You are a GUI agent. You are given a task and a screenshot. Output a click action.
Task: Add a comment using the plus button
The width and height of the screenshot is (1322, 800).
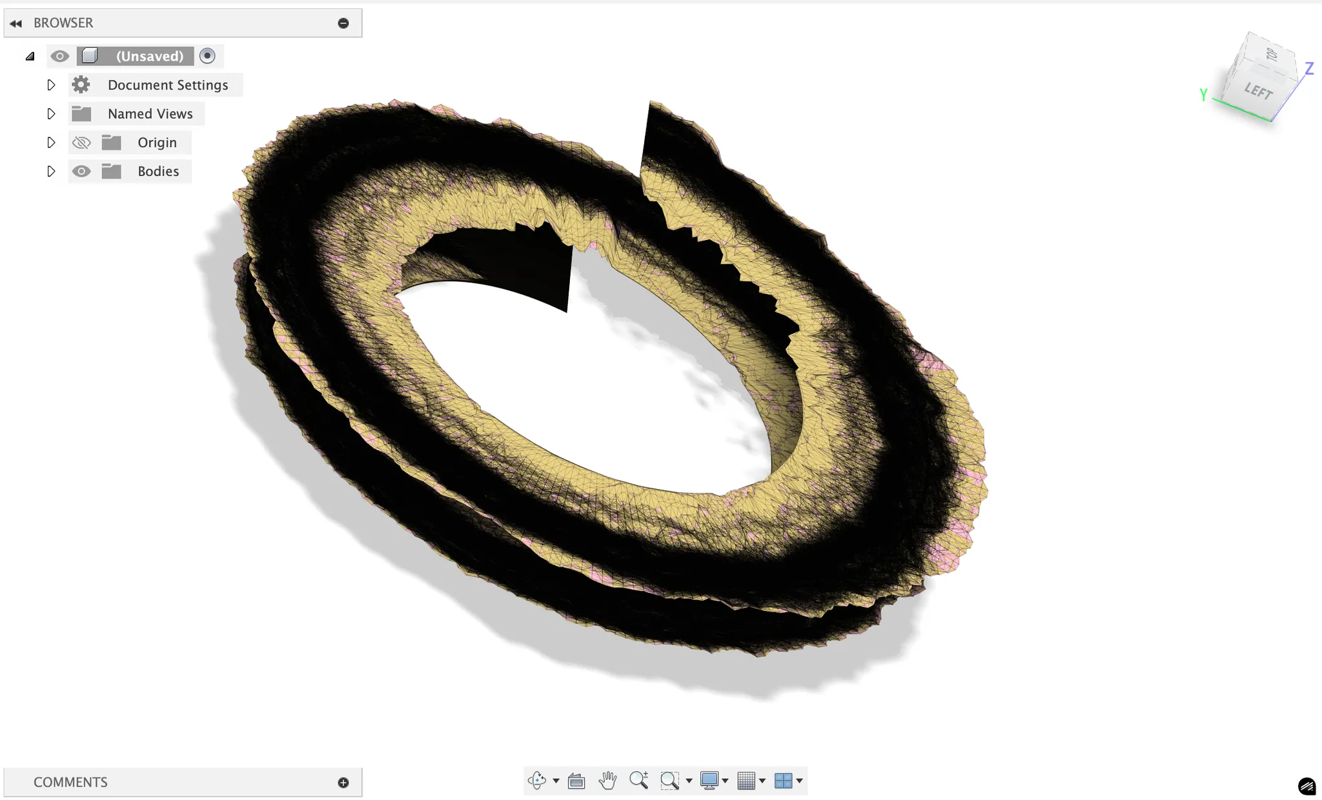pos(343,781)
